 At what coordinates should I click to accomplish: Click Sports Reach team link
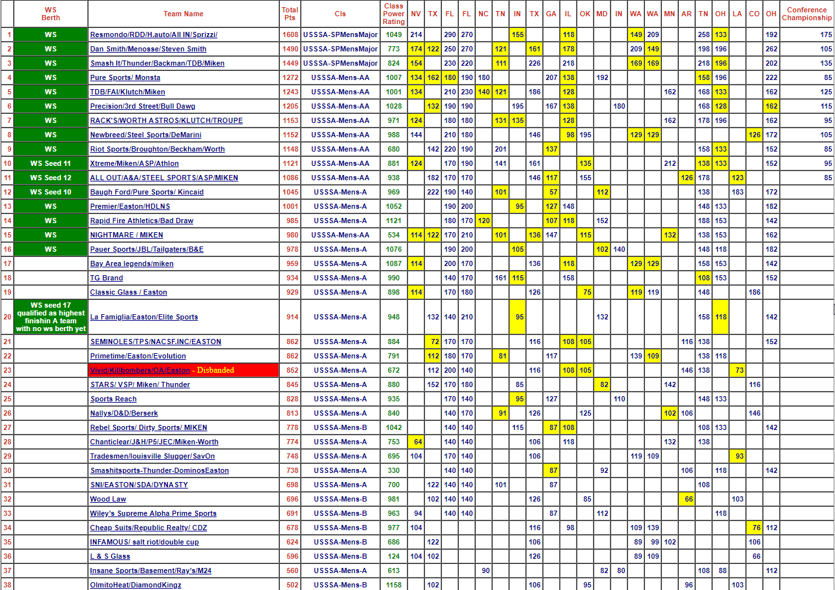tap(113, 399)
